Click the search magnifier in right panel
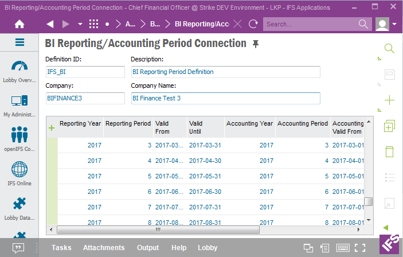The height and width of the screenshot is (257, 403). coord(389,49)
